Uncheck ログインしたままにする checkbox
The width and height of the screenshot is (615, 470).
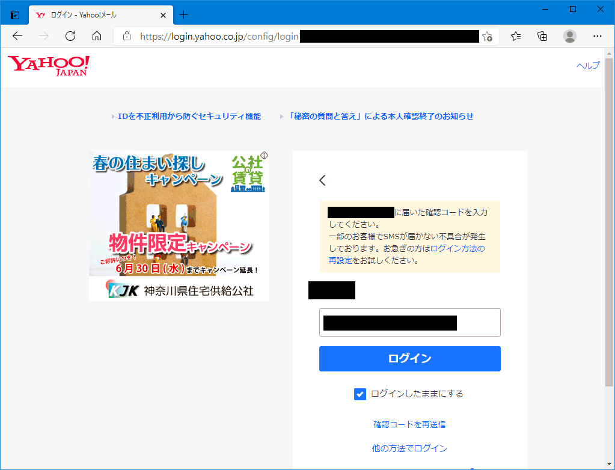360,394
